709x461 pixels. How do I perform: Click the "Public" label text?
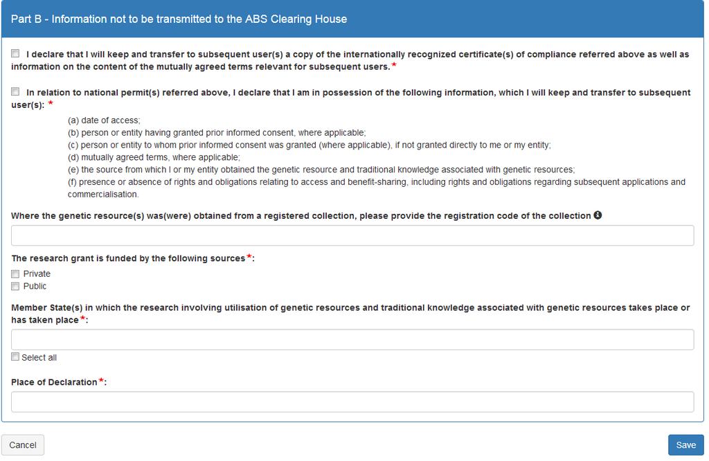tap(35, 286)
